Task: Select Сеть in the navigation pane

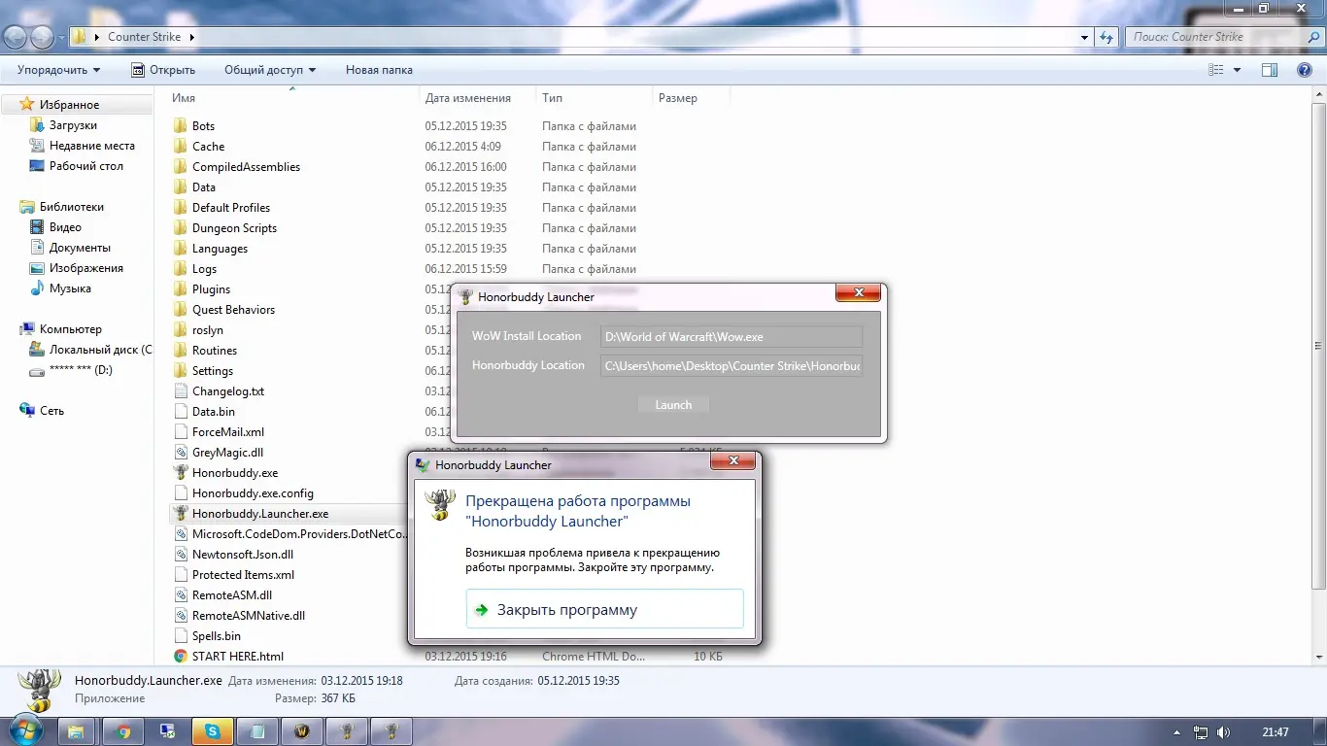Action: 51,411
